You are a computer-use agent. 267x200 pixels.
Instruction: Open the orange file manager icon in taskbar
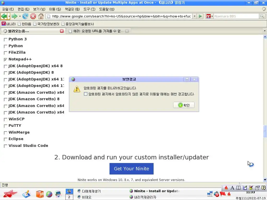[40, 194]
